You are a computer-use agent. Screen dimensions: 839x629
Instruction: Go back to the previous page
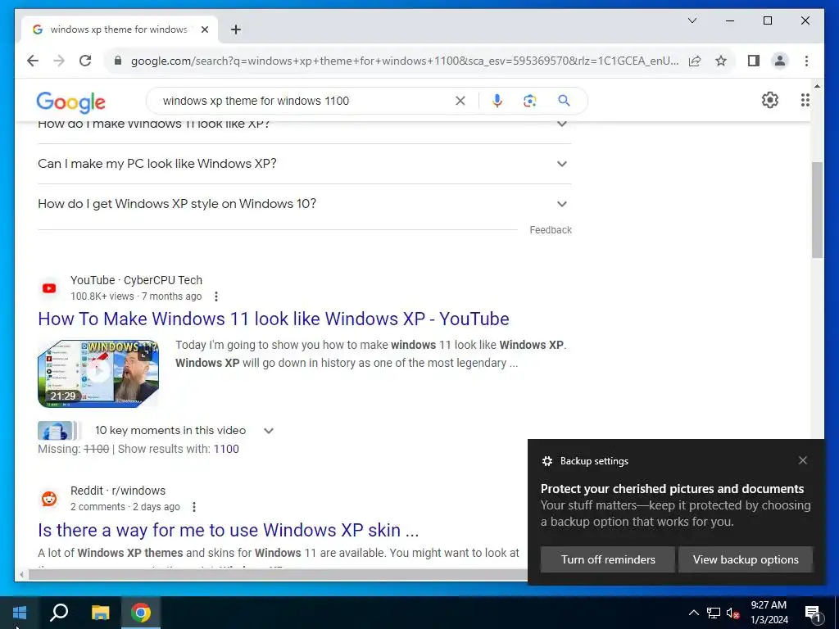[x=33, y=61]
